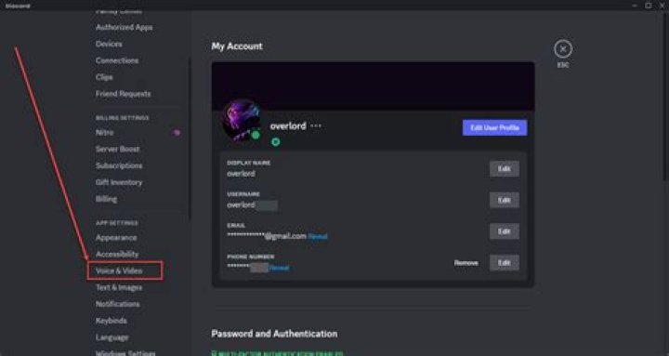Select Language in sidebar
The width and height of the screenshot is (669, 356).
111,337
